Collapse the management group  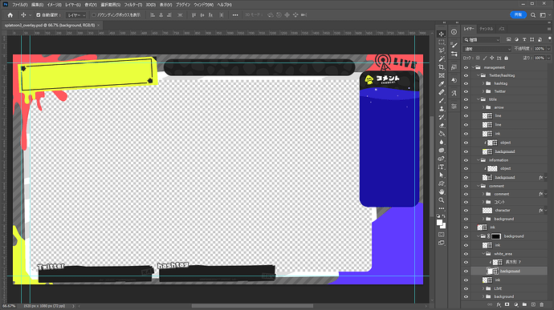[473, 67]
